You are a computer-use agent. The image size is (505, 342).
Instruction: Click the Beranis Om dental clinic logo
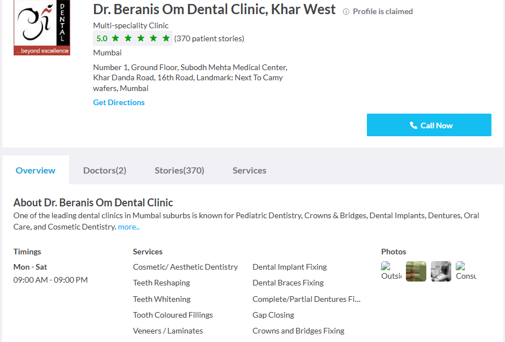coord(41,27)
